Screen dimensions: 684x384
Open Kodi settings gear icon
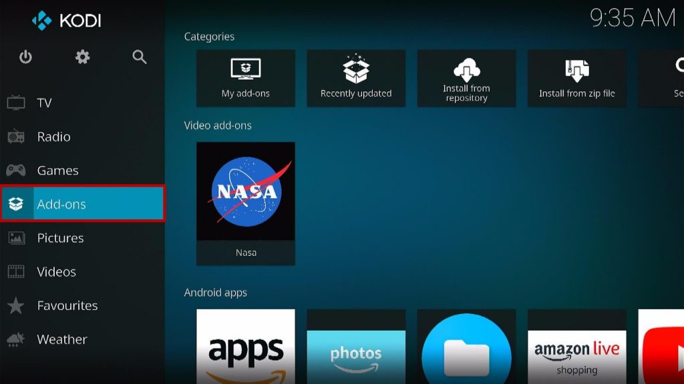point(82,57)
